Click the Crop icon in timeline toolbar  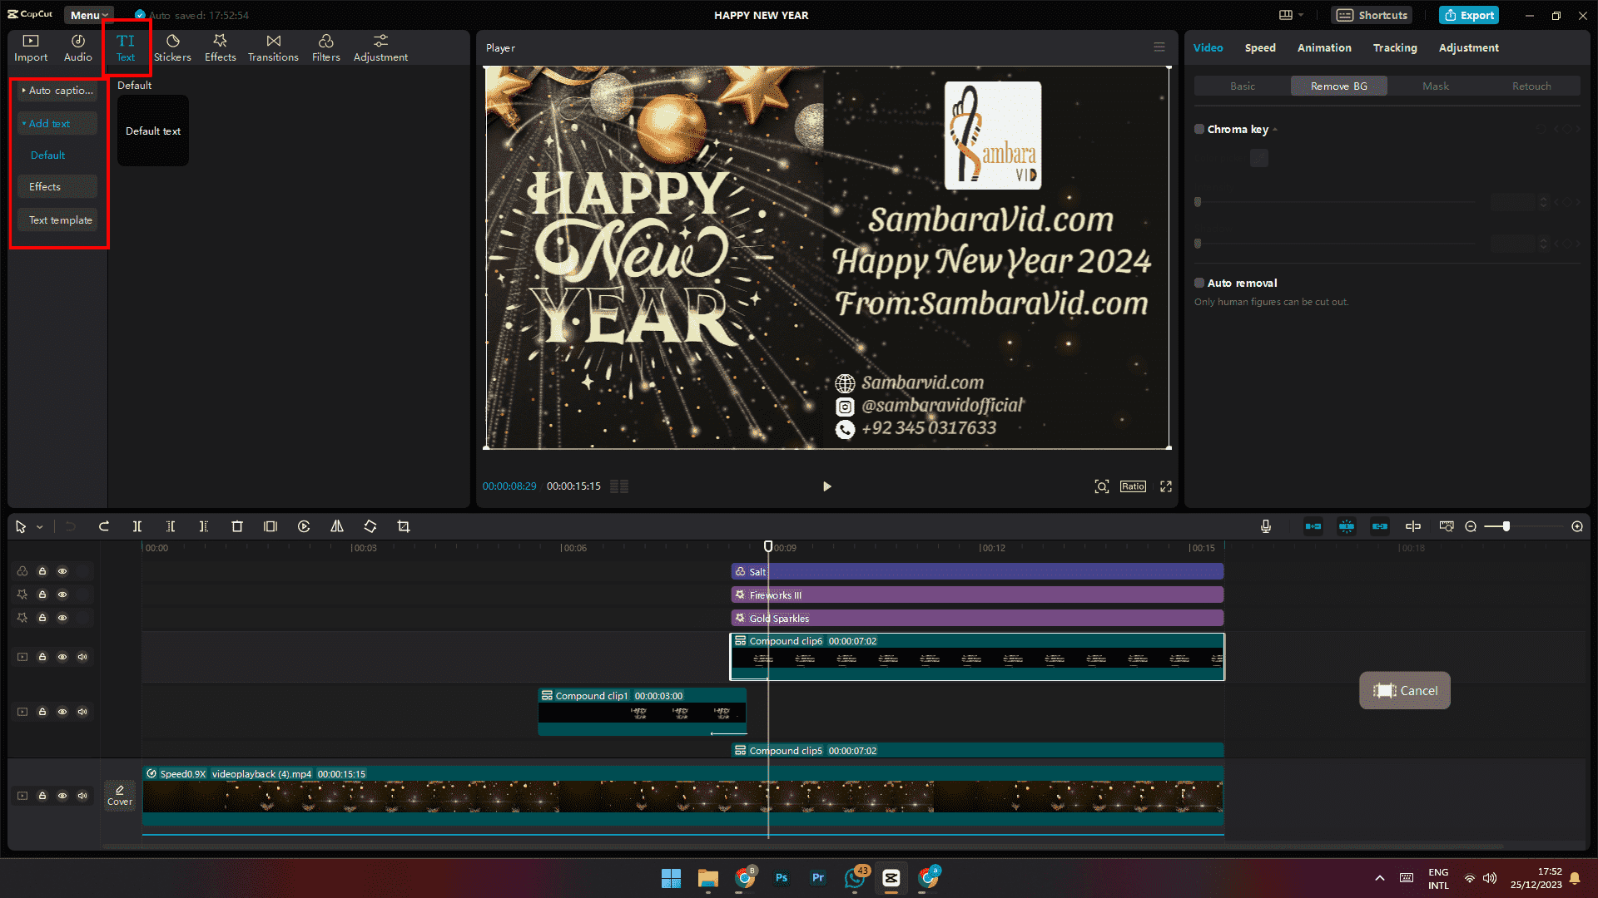pos(404,526)
